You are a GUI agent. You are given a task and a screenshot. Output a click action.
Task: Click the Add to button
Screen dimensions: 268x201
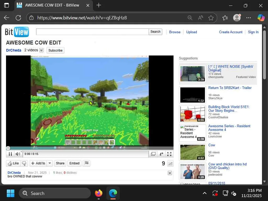tap(38, 163)
